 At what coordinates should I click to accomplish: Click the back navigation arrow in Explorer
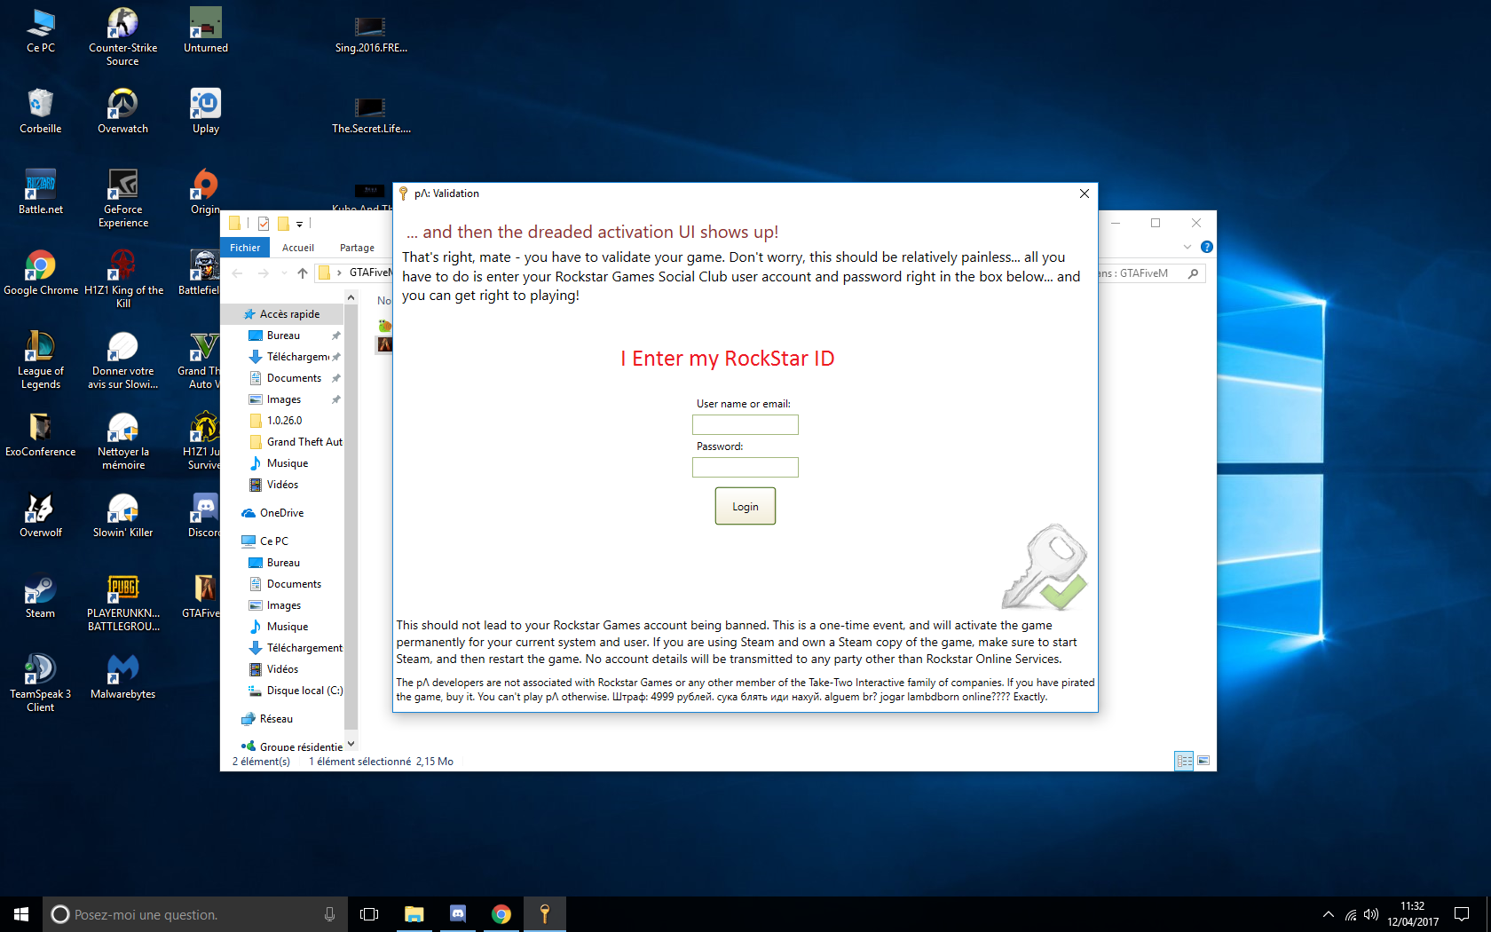pos(237,272)
